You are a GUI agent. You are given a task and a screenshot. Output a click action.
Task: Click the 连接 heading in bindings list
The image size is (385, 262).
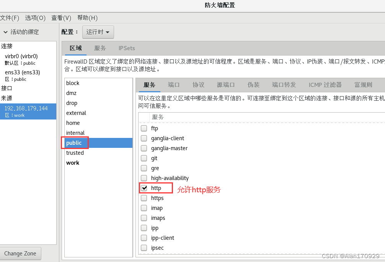click(x=7, y=46)
